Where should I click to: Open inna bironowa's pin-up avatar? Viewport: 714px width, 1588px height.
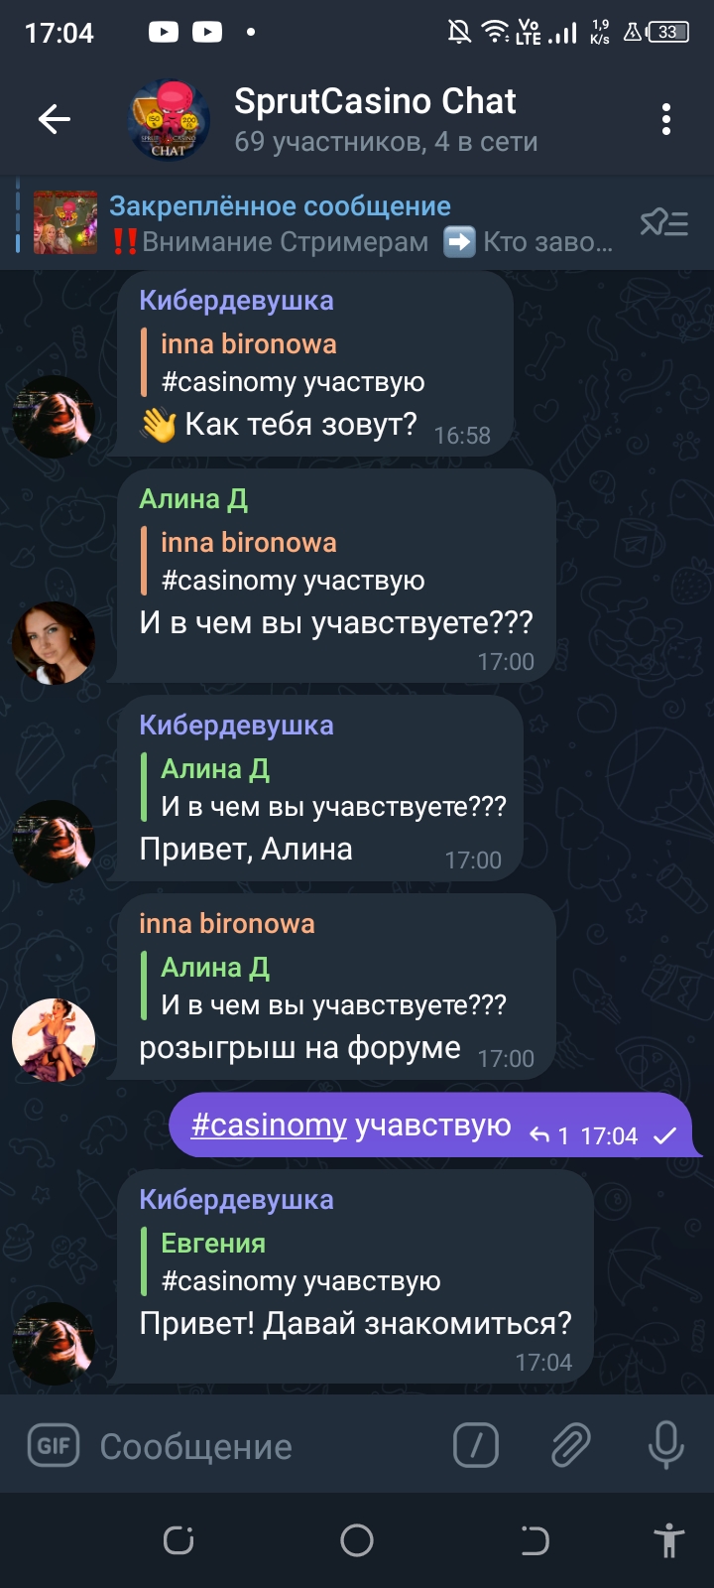(x=54, y=1040)
